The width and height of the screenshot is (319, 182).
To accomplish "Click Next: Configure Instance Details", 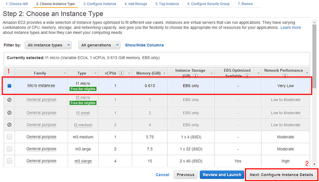I will [x=281, y=175].
